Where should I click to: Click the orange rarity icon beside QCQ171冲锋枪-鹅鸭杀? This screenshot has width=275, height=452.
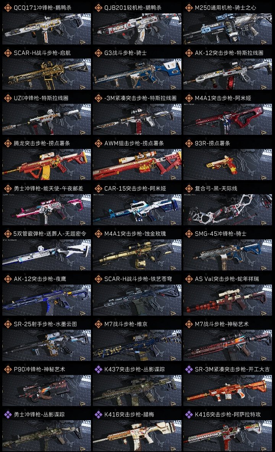(8, 8)
